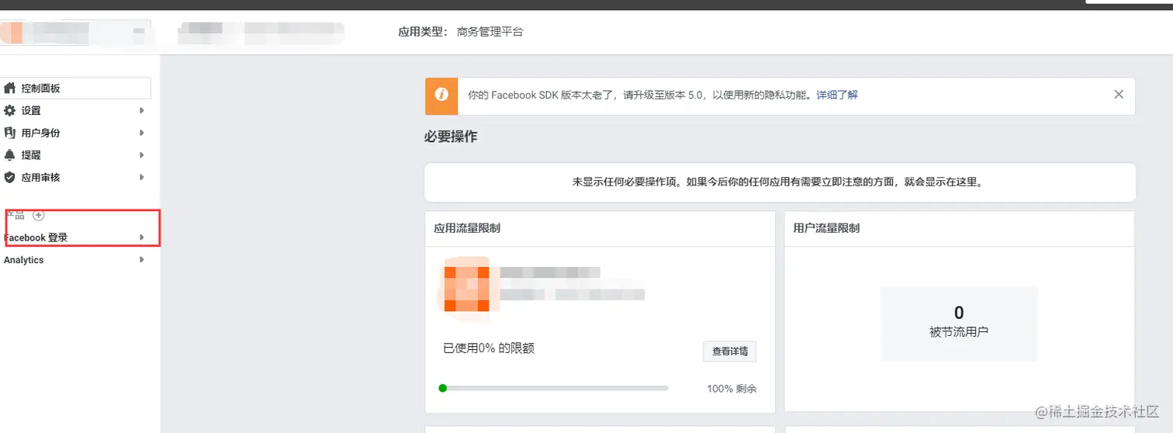This screenshot has height=433, width=1173.
Task: Click the orange app thumbnail in 应用流量限制
Action: 466,289
